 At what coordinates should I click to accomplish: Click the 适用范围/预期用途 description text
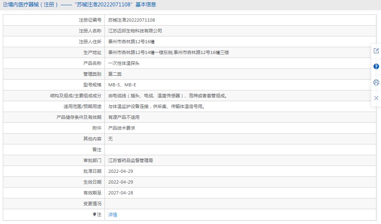(x=156, y=106)
